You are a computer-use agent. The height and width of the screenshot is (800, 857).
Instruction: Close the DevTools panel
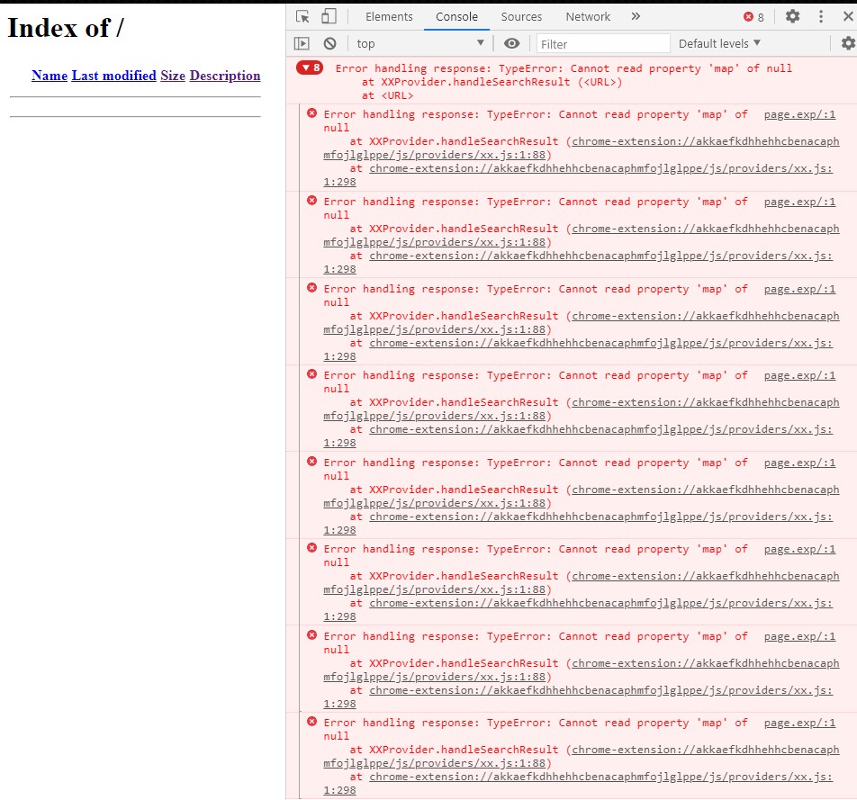pos(847,16)
